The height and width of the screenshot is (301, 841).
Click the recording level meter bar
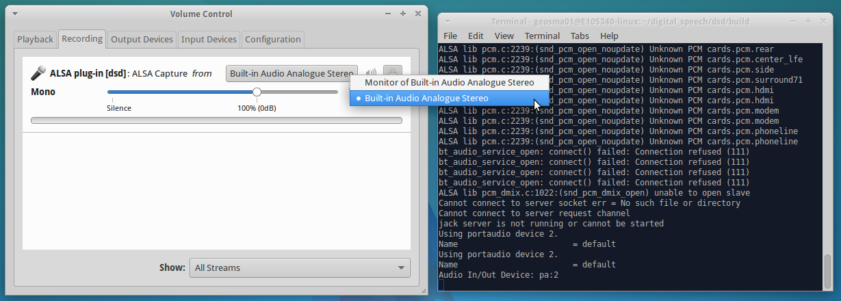coord(216,120)
